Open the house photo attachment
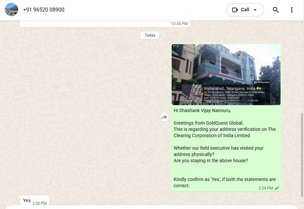The image size is (304, 209). click(226, 75)
